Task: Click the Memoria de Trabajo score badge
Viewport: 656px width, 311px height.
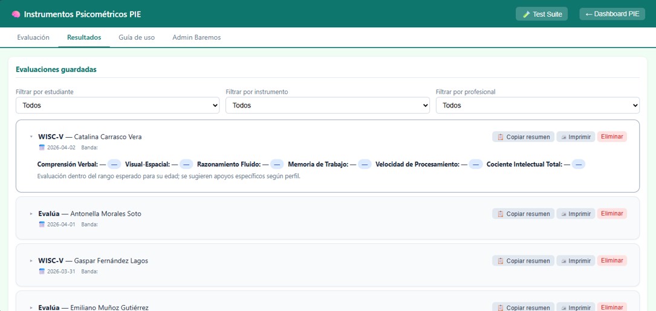Action: pyautogui.click(x=365, y=164)
